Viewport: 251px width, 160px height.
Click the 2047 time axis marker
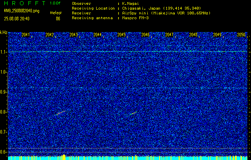coord(169,35)
